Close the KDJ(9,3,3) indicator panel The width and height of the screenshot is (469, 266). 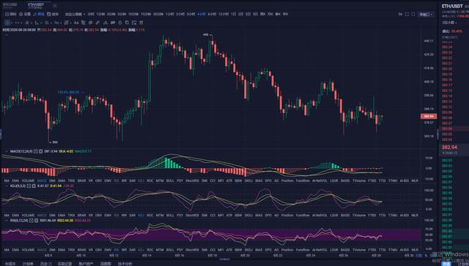pos(33,186)
